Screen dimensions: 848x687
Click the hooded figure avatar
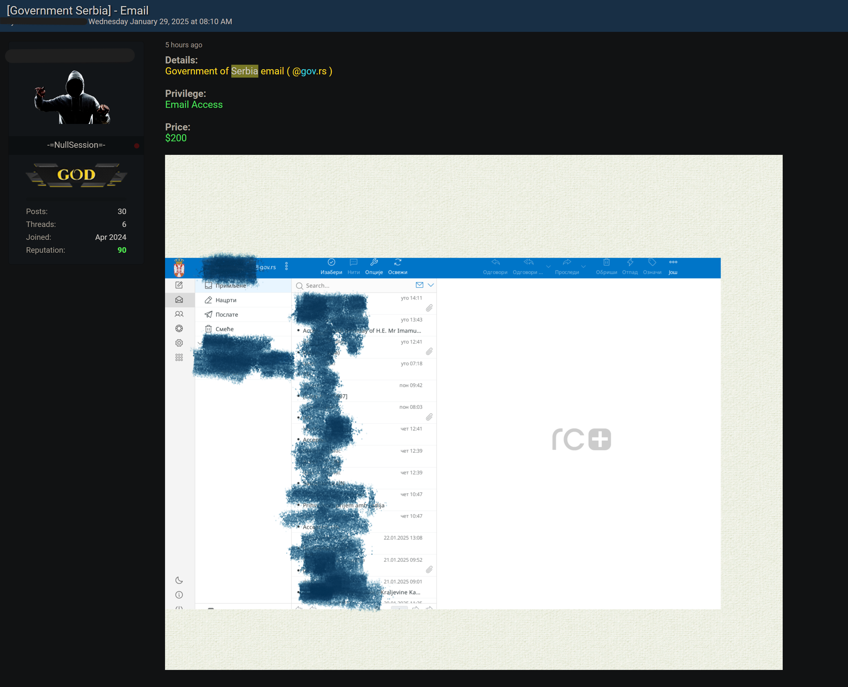pos(72,97)
